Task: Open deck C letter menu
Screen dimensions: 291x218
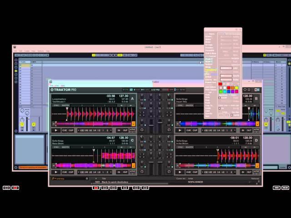Action: [132, 140]
